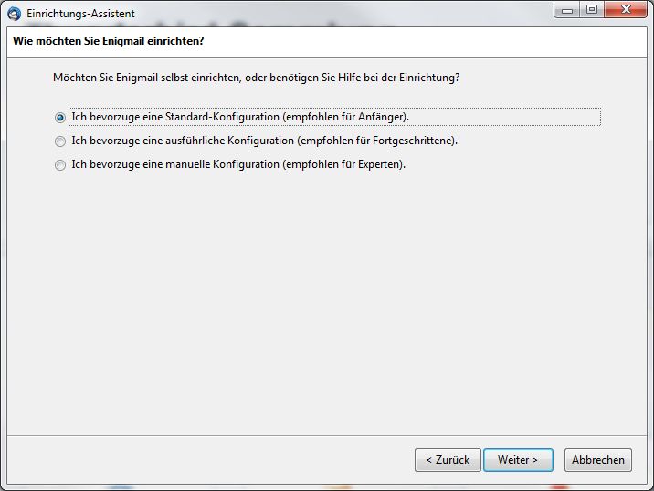Select the Standard-Konfiguration radio button
654x491 pixels.
60,118
